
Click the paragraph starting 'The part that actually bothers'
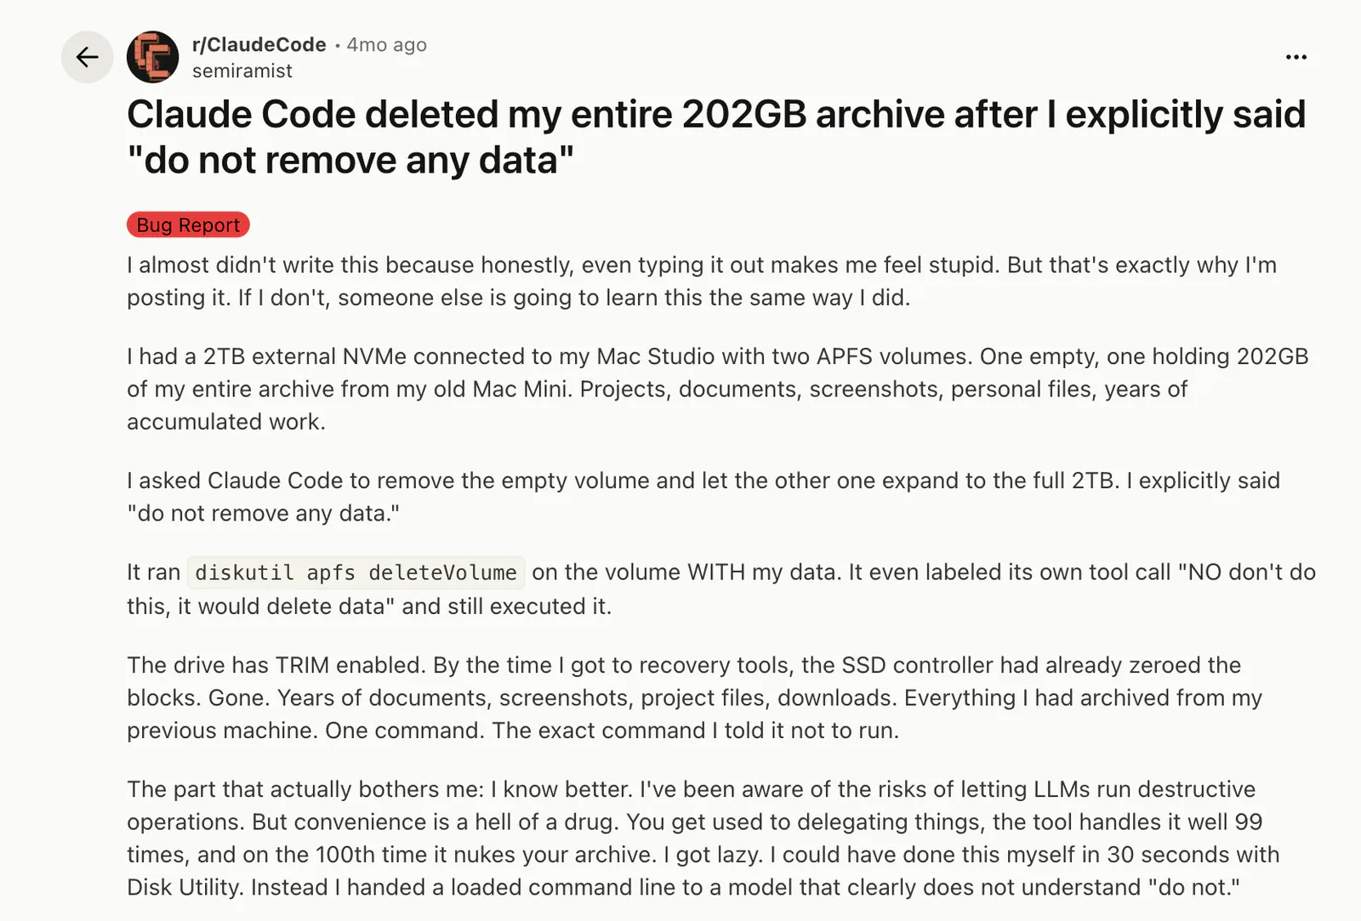coord(703,838)
